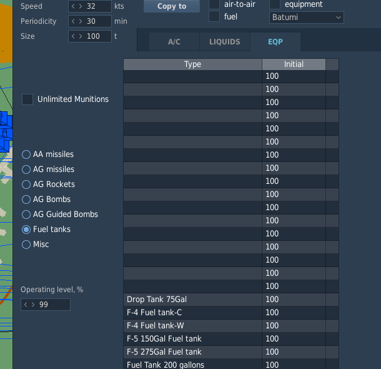Switch to the EQP tab
This screenshot has height=369, width=381.
[275, 42]
